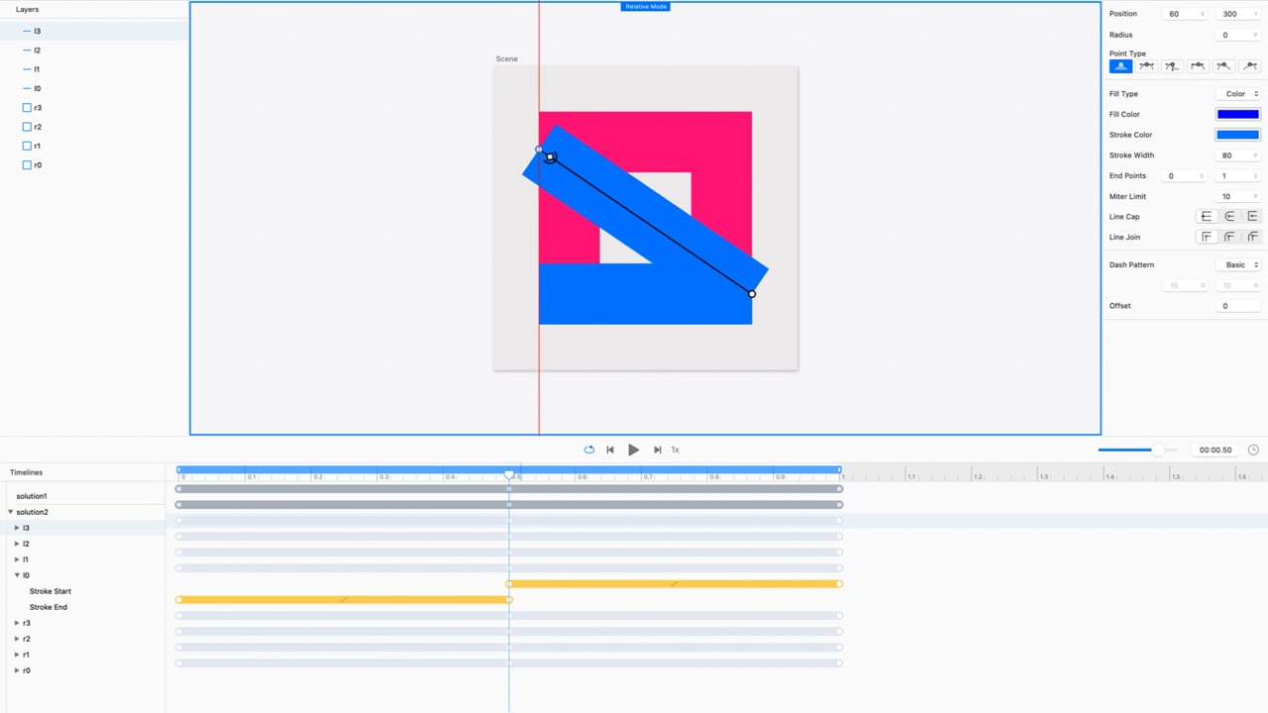Click the clock icon beside the time field
Viewport: 1268px width, 713px height.
1253,450
